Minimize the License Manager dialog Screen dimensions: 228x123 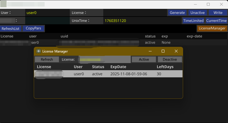pos(150,51)
